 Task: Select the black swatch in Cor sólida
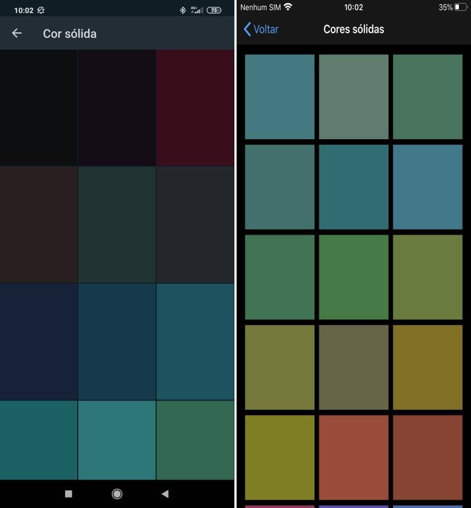coord(38,108)
